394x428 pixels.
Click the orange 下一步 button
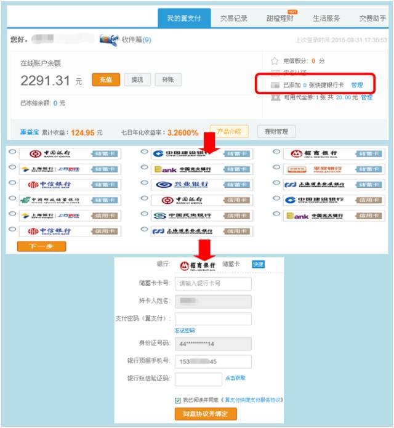point(41,246)
